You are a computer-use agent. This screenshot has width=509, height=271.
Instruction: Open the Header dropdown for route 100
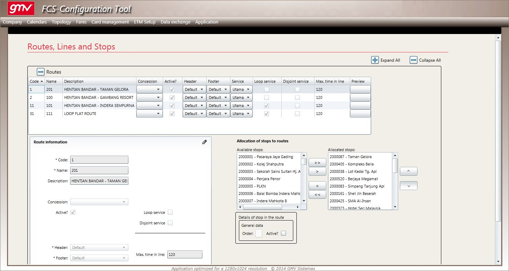[194, 97]
